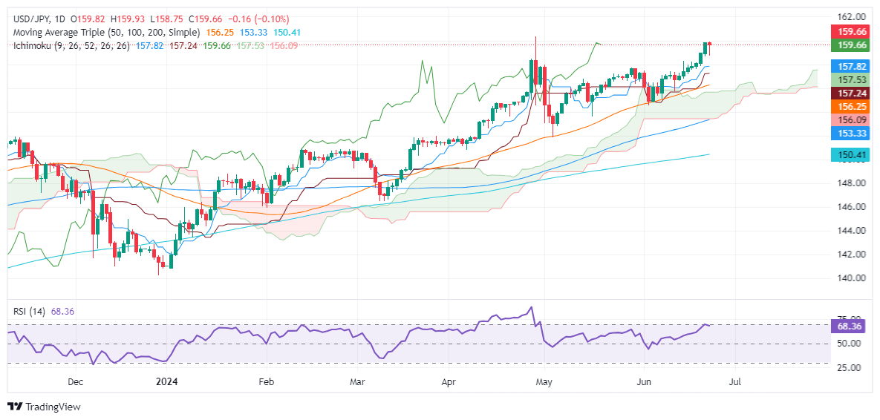This screenshot has width=880, height=420.
Task: Click the red 159.66 current price label
Action: 849,31
